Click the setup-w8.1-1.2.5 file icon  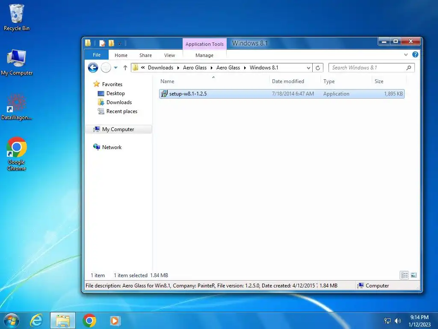pos(164,94)
